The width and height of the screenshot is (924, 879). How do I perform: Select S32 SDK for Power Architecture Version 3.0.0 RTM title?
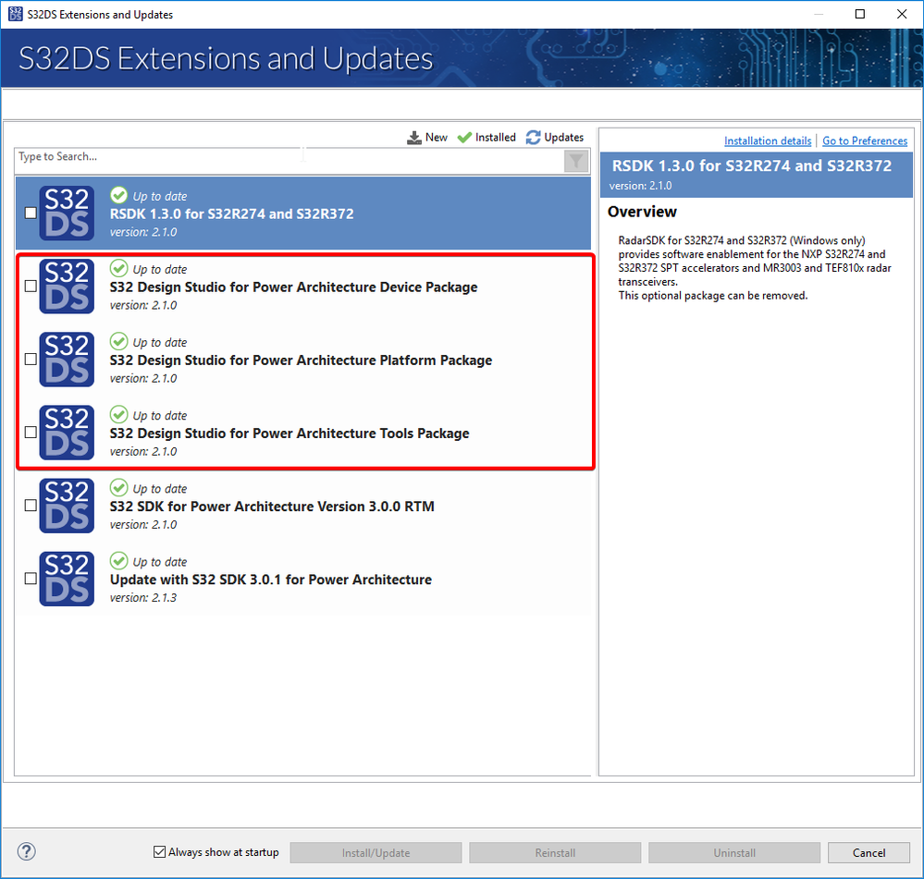point(272,507)
